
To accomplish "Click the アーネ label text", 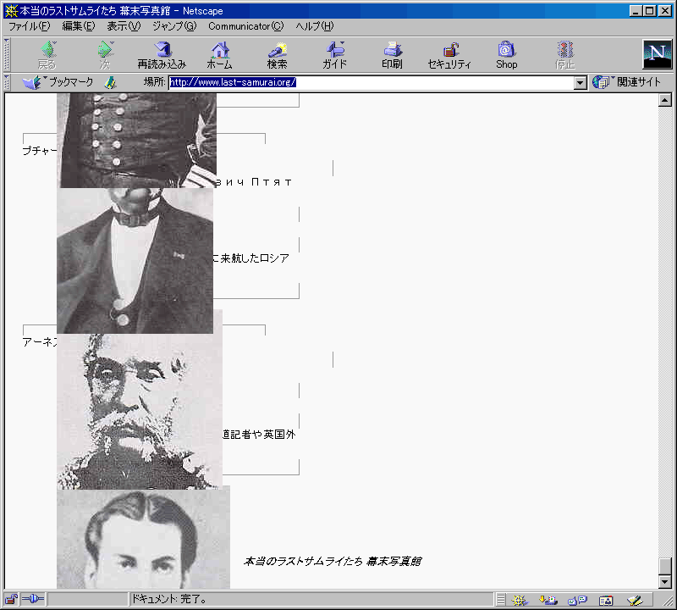I will point(39,342).
